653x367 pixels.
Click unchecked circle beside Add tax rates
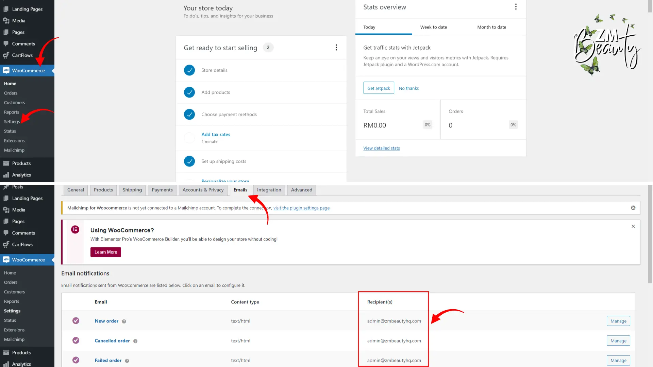coord(189,138)
